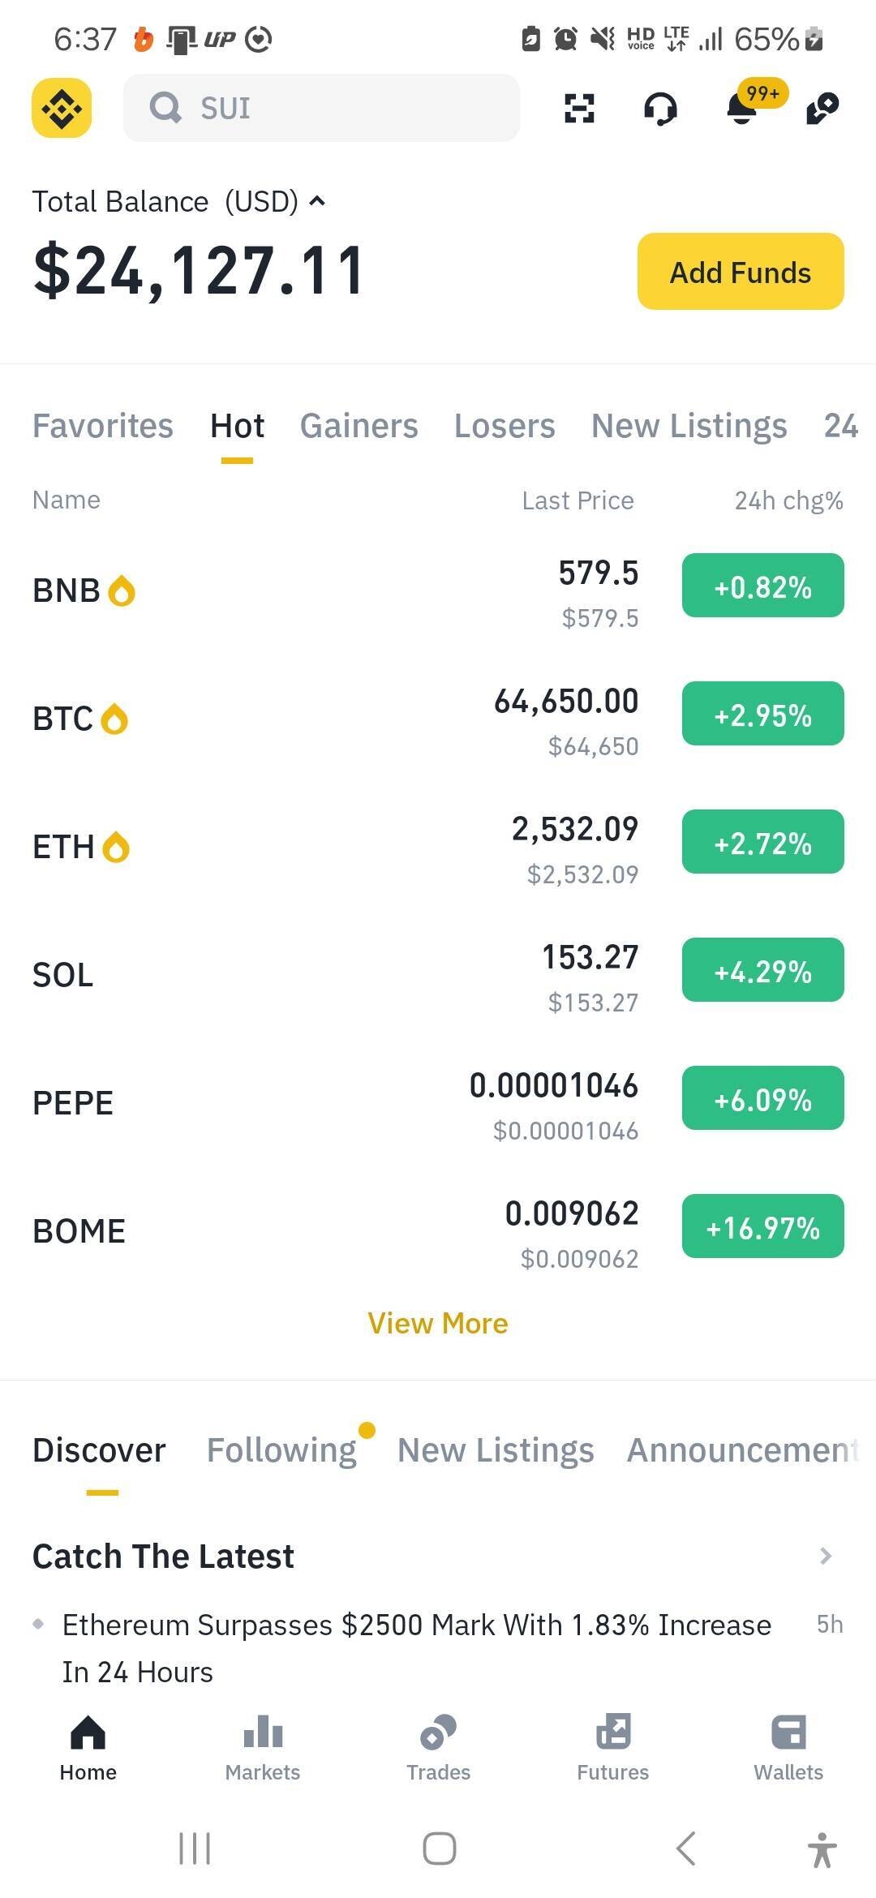
Task: Open Wallets in bottom navigation
Action: point(788,1749)
